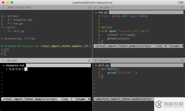Click 'run.py' in the tree output
185x111 pixels.
point(18,24)
